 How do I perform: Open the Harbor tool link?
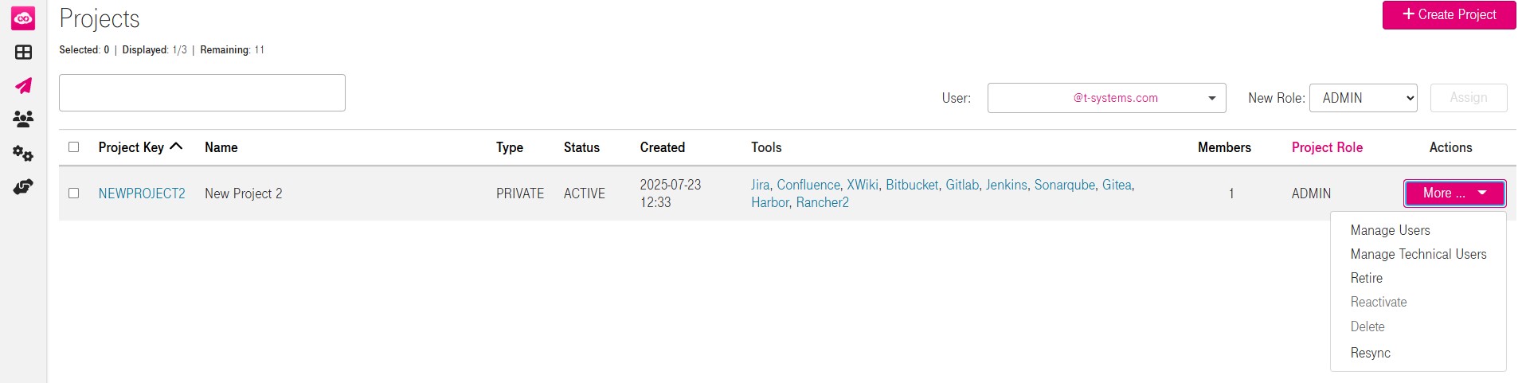(770, 202)
